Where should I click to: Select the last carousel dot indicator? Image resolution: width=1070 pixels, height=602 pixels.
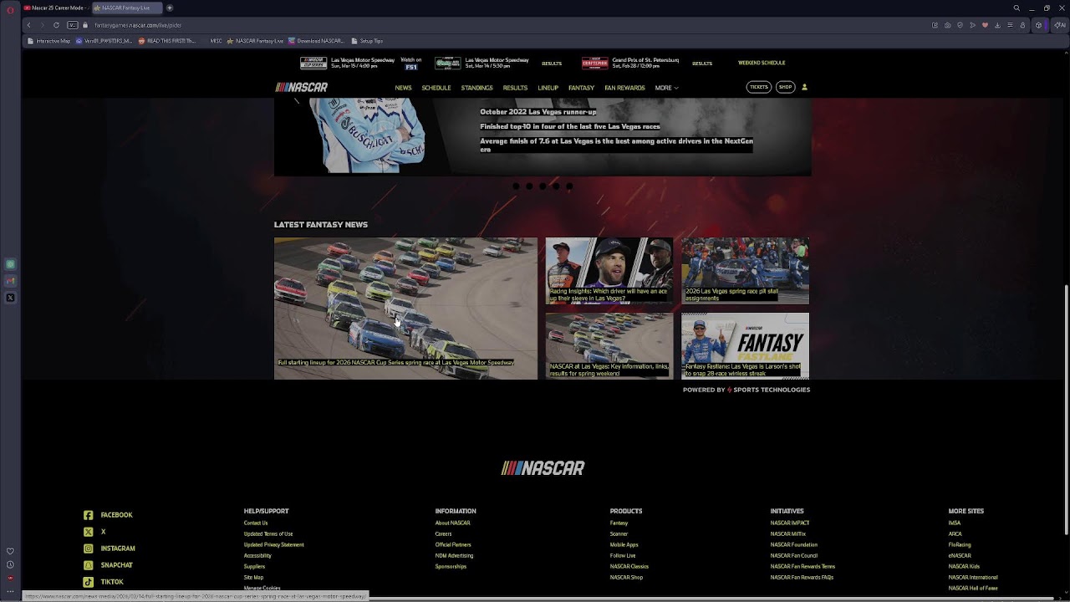click(x=569, y=186)
